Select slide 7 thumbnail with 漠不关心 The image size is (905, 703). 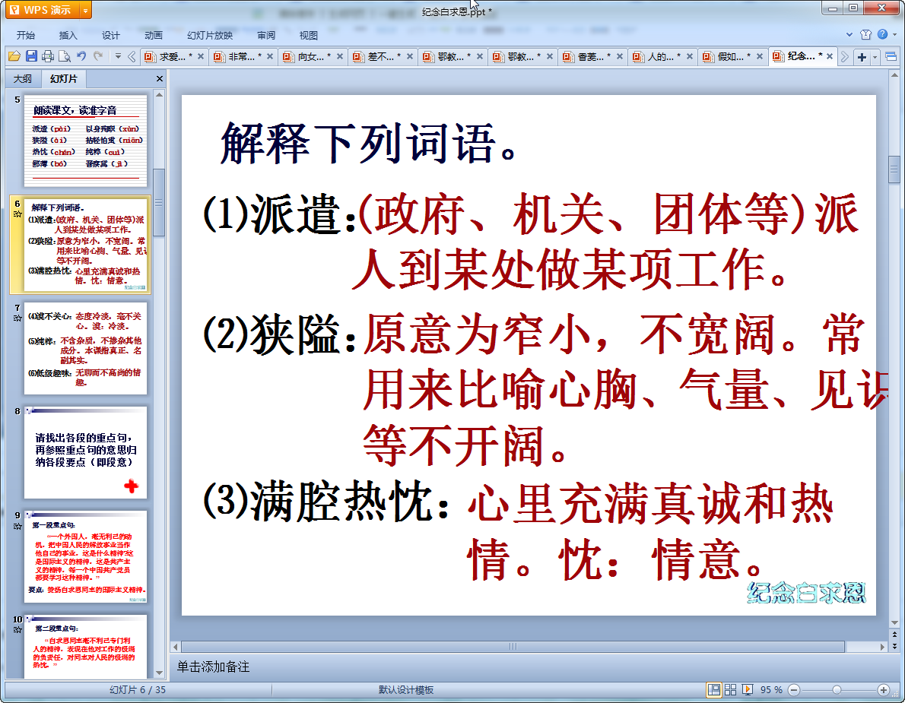pos(85,348)
